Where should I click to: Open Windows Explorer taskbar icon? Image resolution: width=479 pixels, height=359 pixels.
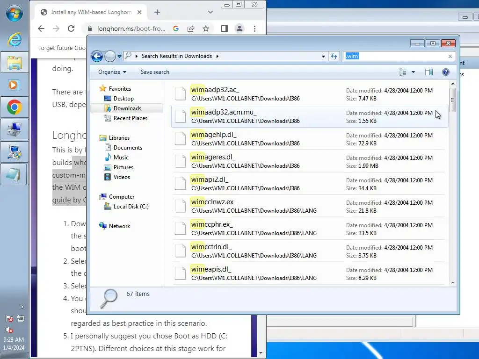point(14,62)
